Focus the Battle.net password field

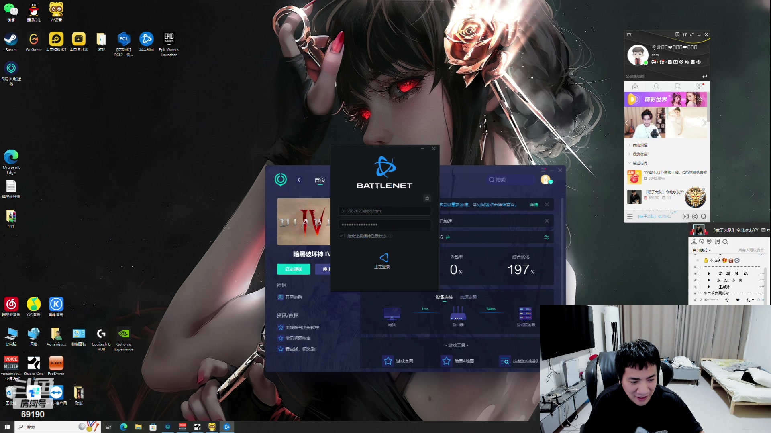pos(384,224)
